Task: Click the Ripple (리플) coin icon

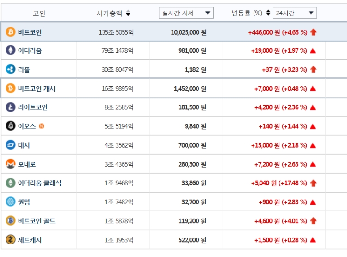Action: (10, 69)
